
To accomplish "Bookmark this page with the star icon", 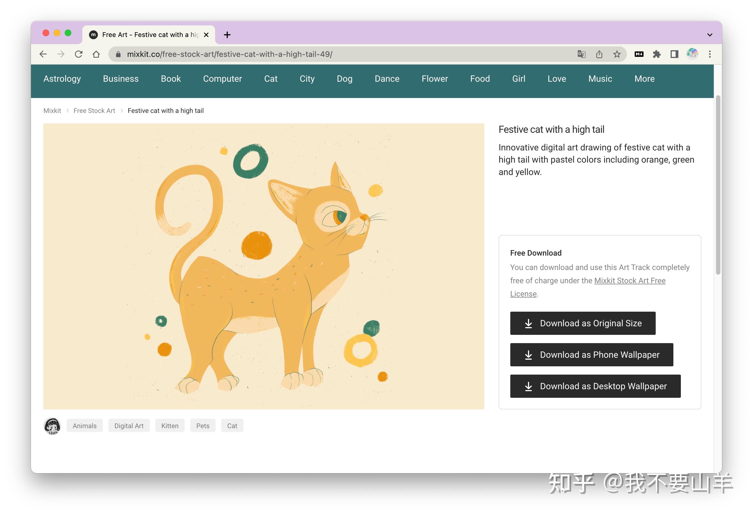I will [617, 54].
